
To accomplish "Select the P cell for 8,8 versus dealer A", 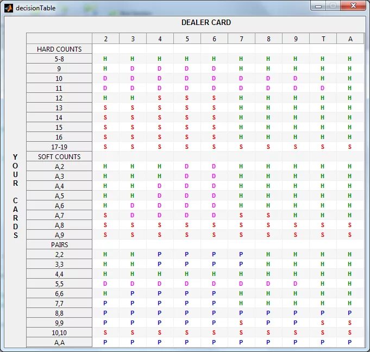I will pos(350,313).
